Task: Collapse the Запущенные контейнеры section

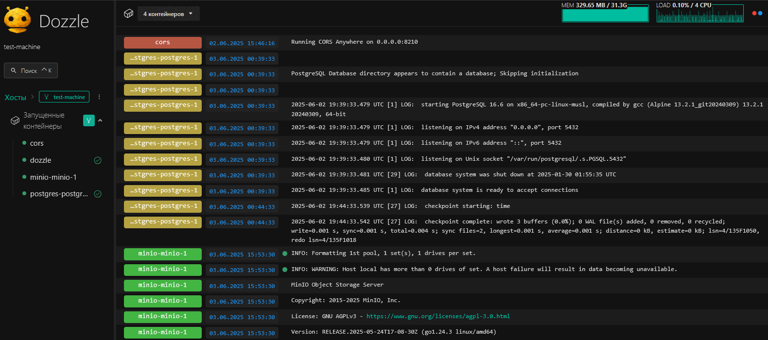Action: (100, 120)
